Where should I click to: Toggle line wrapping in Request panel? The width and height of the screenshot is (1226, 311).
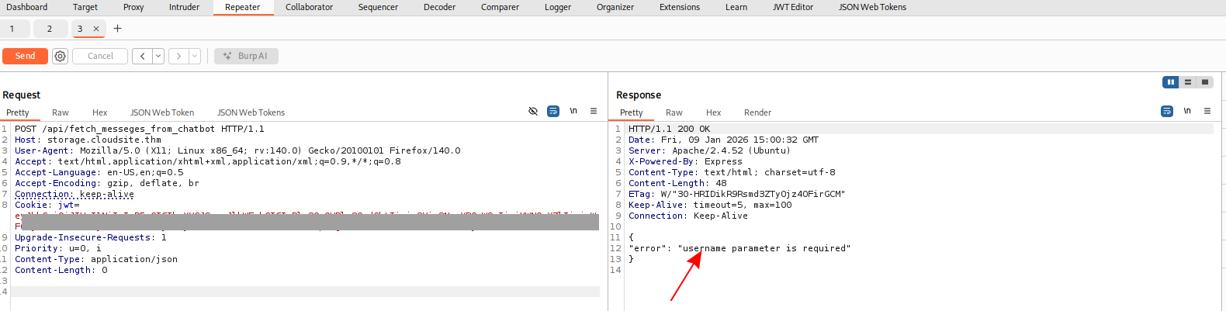click(x=553, y=112)
